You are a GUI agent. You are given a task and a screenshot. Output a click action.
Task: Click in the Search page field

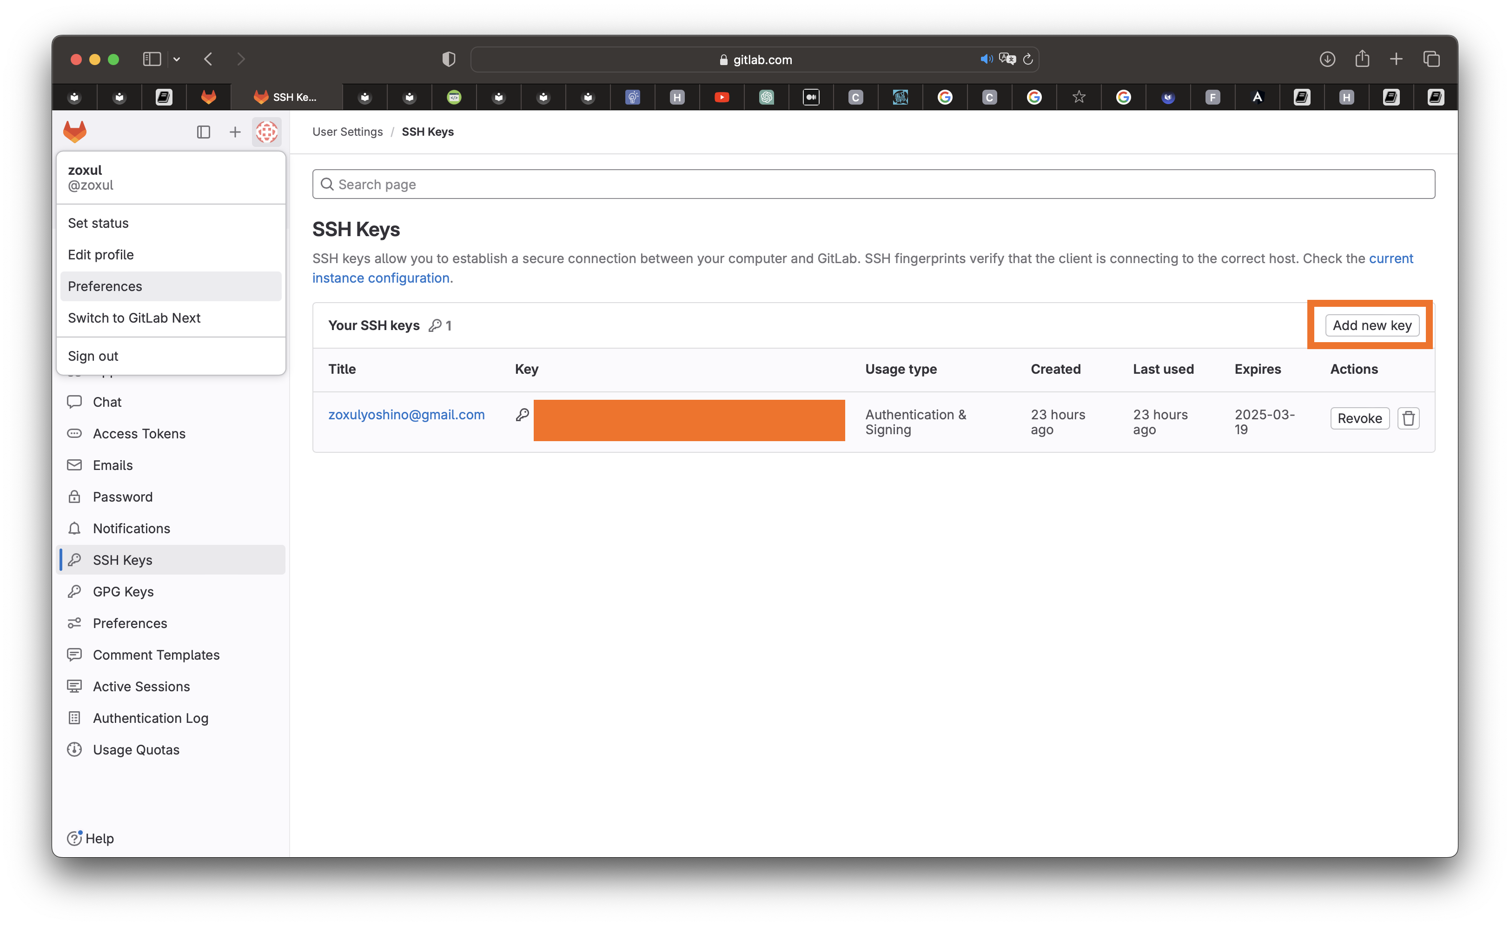[x=873, y=185]
